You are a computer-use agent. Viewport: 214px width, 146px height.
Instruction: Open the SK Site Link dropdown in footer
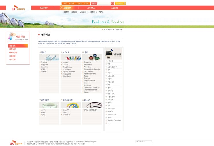(144, 141)
